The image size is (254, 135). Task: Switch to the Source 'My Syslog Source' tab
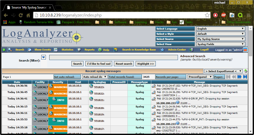pyautogui.click(x=29, y=7)
